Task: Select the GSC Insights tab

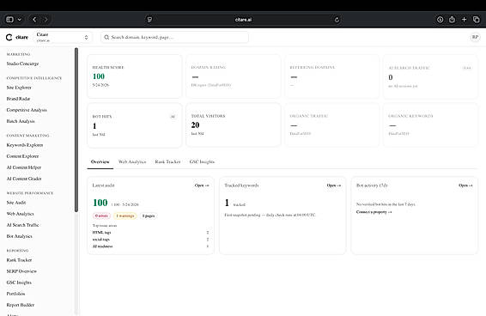Action: click(202, 161)
